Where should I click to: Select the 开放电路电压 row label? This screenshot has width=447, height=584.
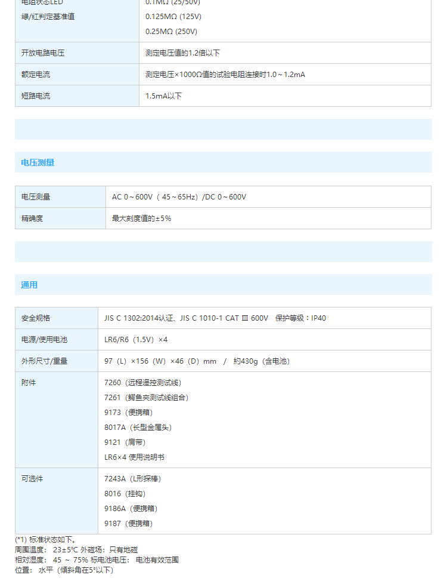point(43,53)
